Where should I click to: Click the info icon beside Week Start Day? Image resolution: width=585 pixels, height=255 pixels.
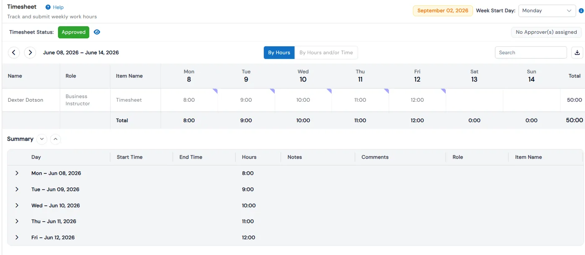(581, 11)
